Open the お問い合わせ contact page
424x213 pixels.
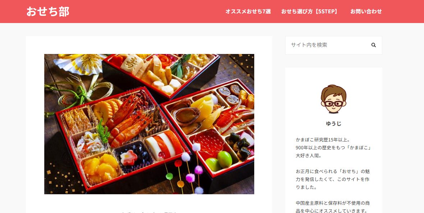366,12
